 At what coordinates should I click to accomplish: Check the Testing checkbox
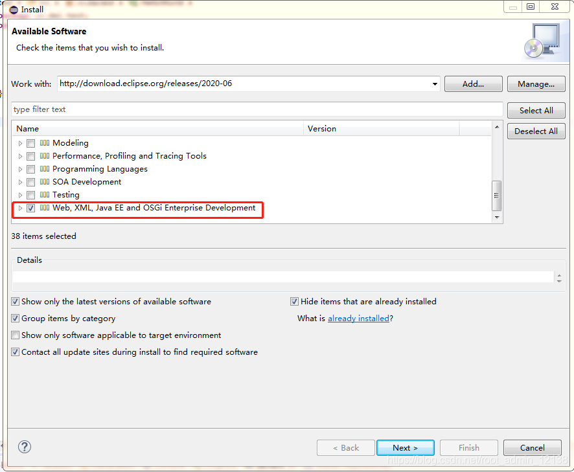click(30, 195)
